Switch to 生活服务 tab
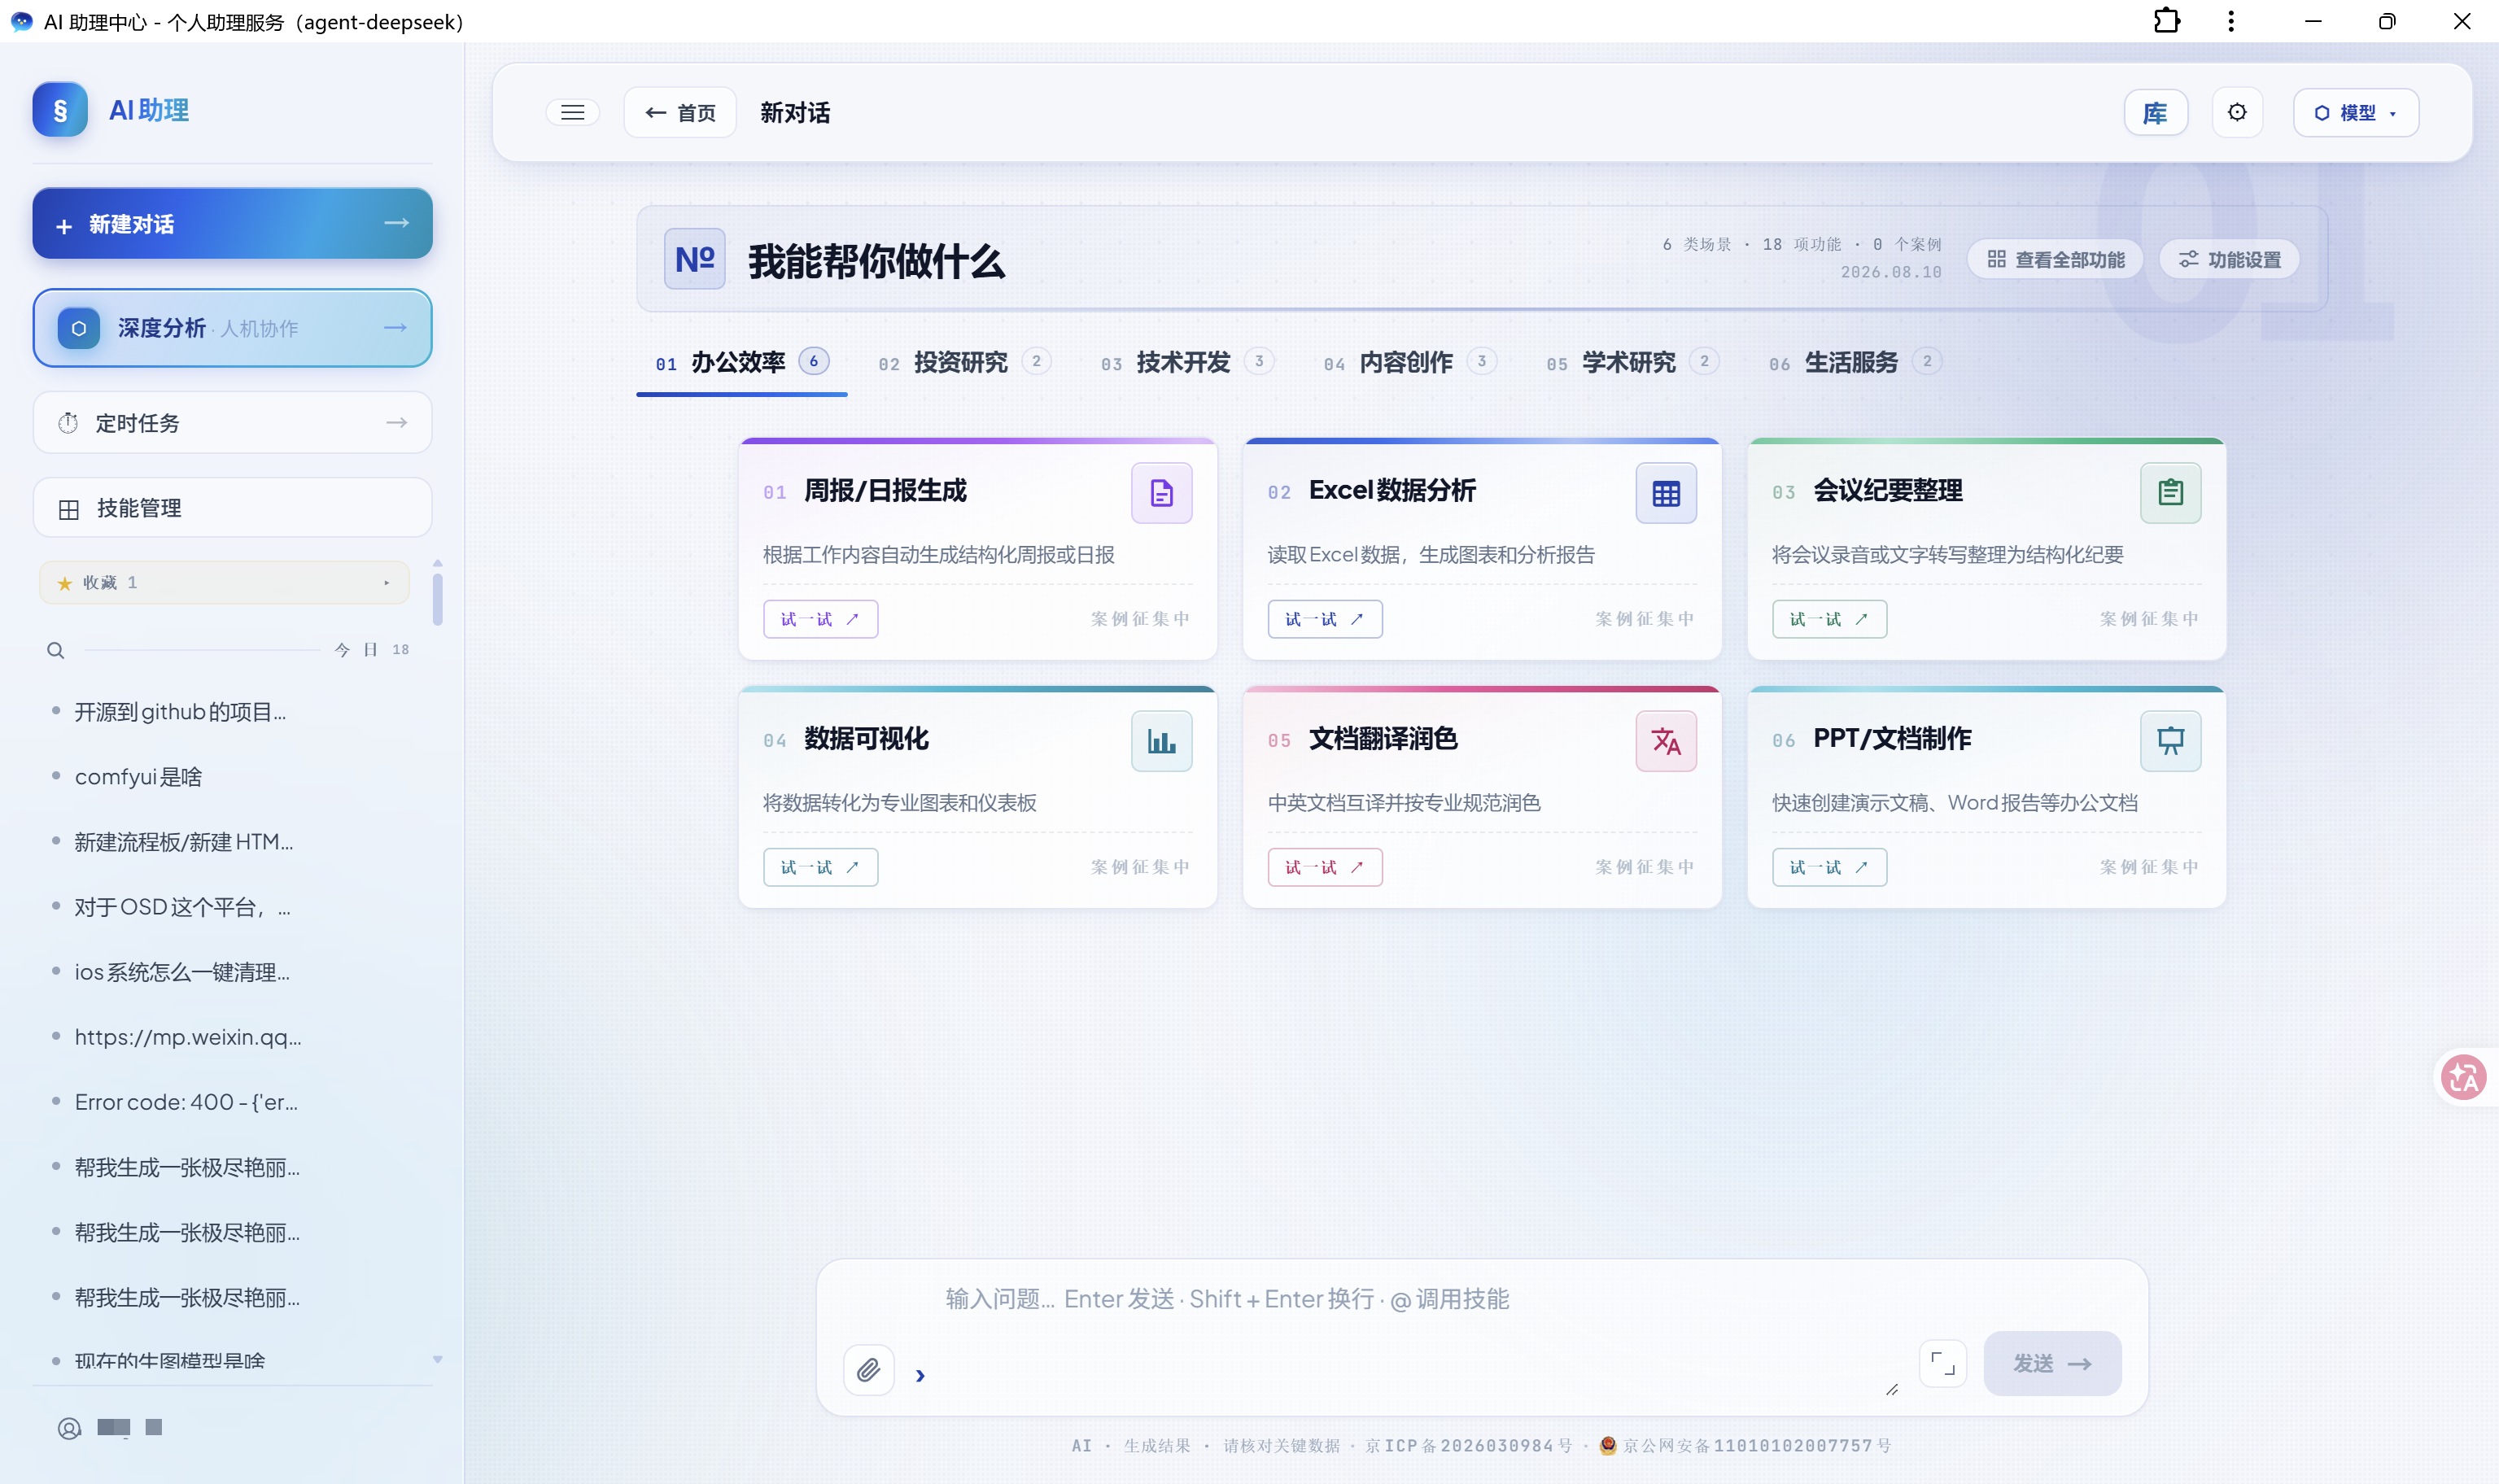The width and height of the screenshot is (2499, 1484). tap(1855, 362)
